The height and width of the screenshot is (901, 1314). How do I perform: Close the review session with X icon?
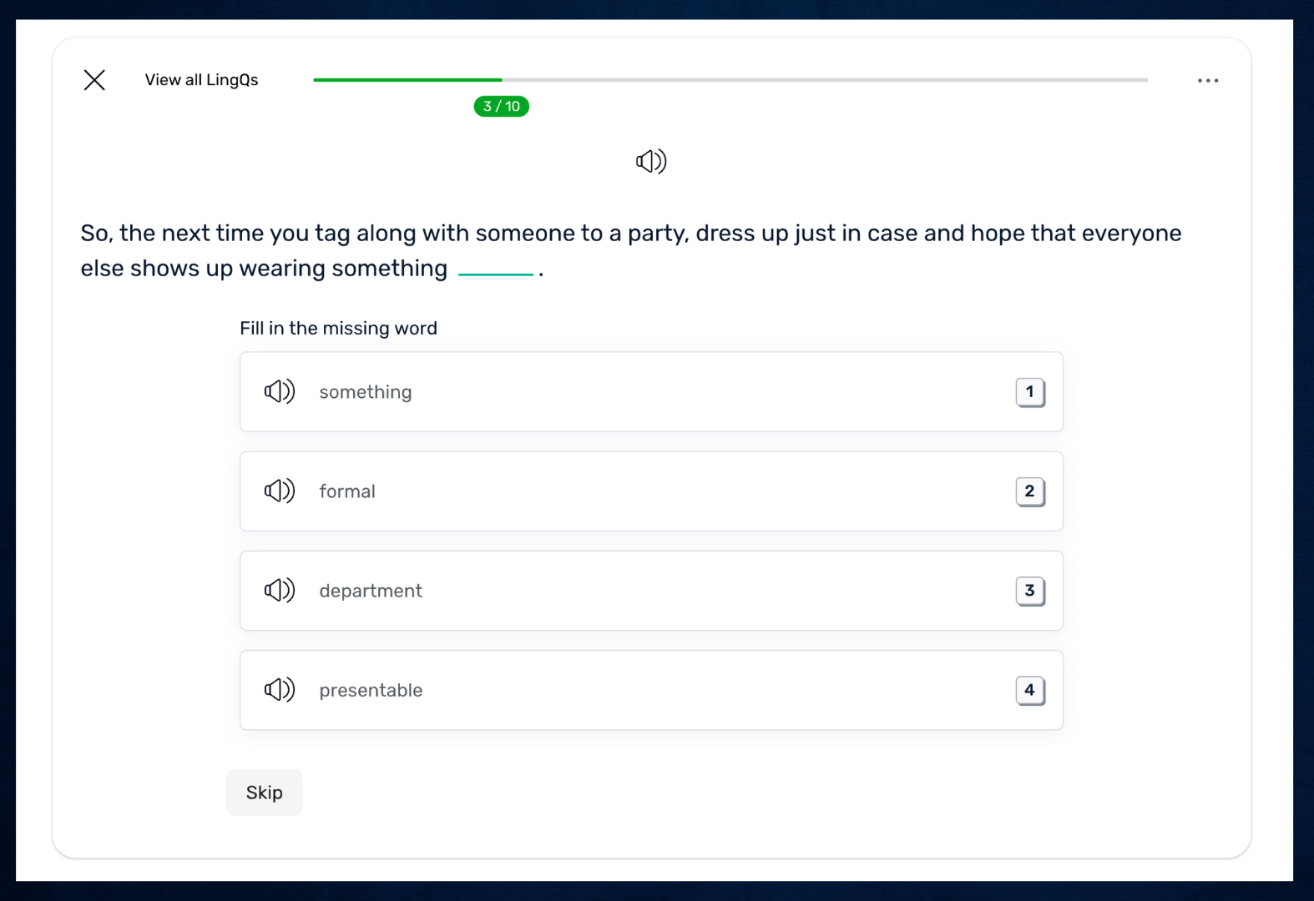[94, 80]
